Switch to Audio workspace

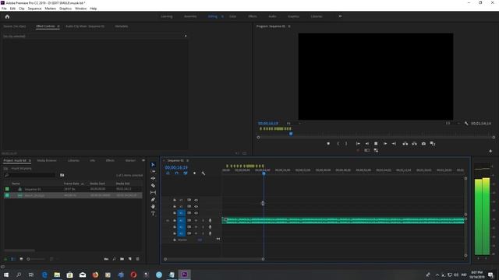272,16
